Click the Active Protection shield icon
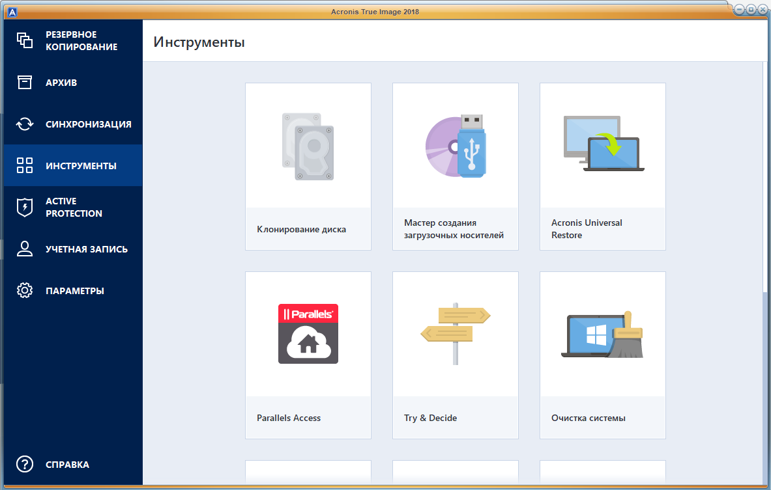771x490 pixels. pos(25,208)
